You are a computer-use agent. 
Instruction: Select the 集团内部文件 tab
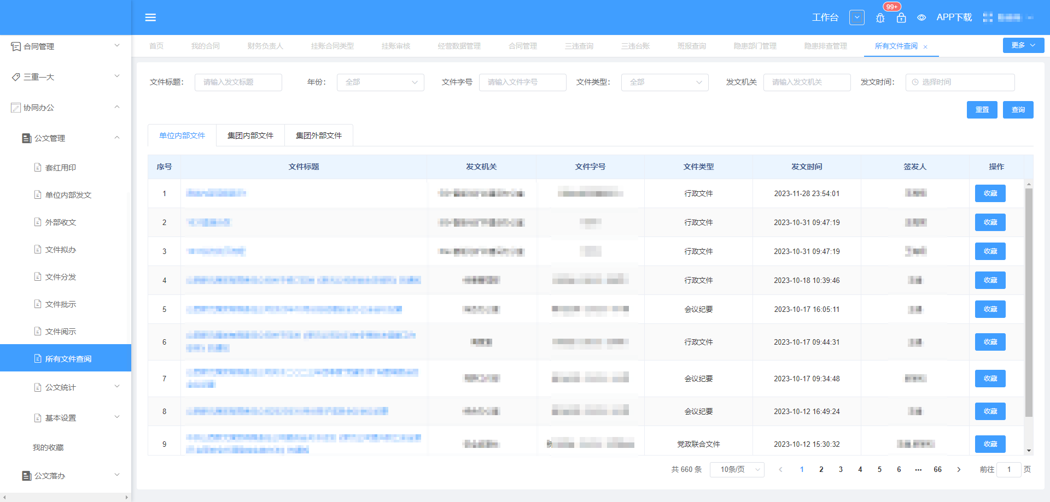(250, 135)
